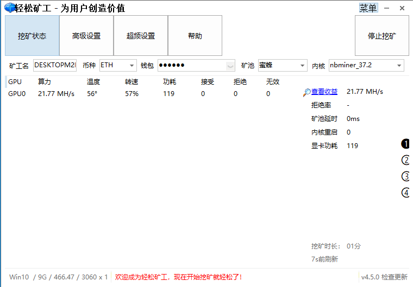Click the globe app logo icon

pyautogui.click(x=10, y=8)
